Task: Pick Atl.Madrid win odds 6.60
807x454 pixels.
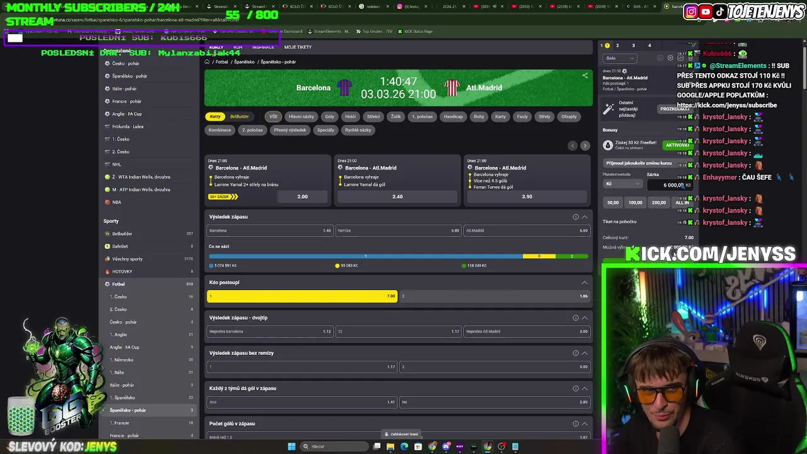Action: click(x=526, y=231)
